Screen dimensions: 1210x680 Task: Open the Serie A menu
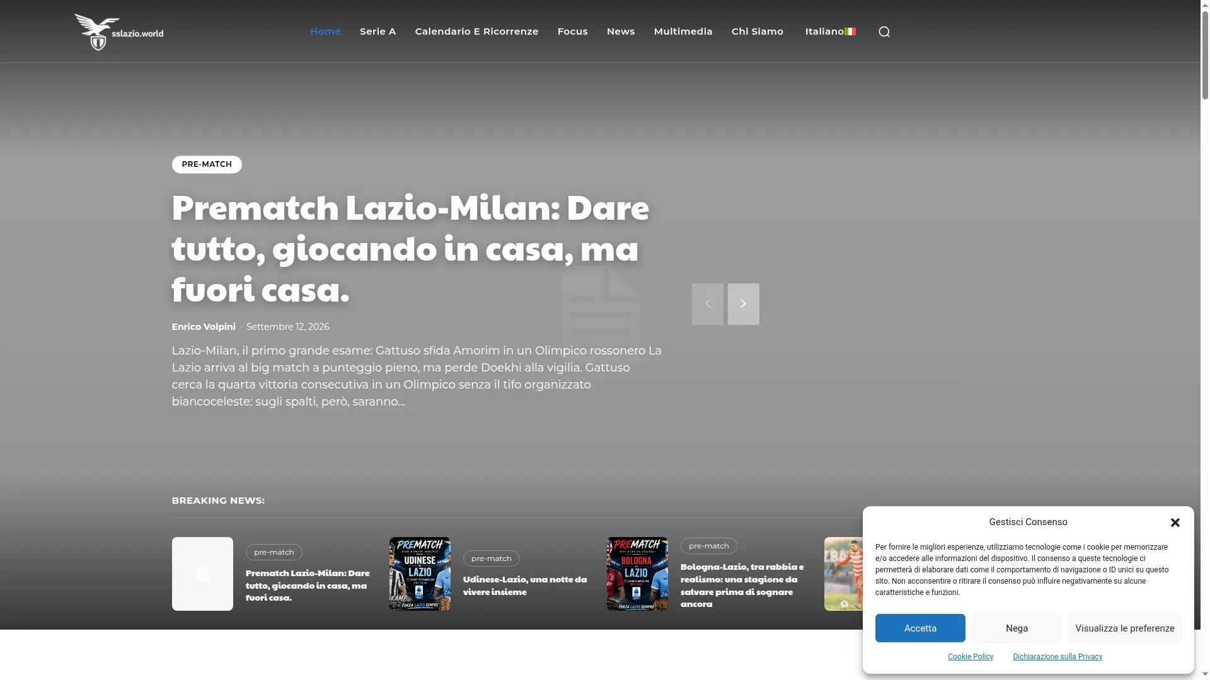[x=377, y=31]
